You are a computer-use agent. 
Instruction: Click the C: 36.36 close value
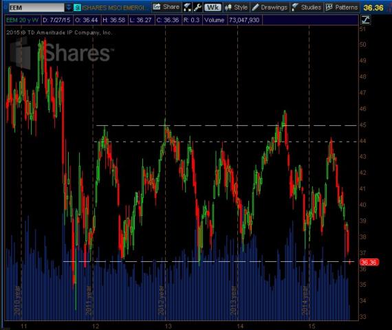coord(168,20)
